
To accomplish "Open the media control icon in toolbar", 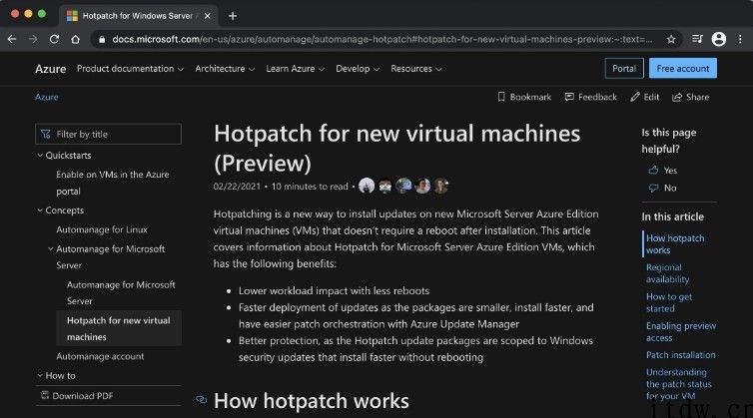I will [x=697, y=39].
